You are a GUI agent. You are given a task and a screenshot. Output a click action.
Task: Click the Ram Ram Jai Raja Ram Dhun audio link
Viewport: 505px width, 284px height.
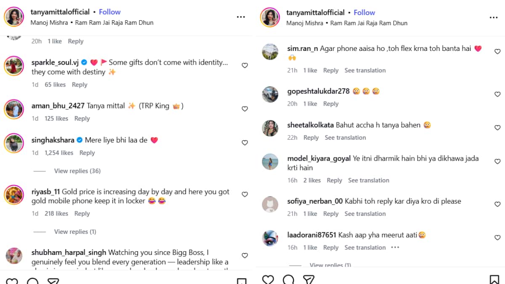(x=114, y=23)
